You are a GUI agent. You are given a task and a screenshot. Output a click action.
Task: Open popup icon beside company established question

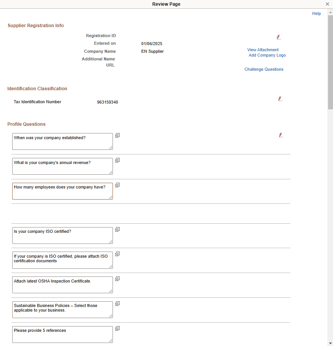tap(117, 135)
